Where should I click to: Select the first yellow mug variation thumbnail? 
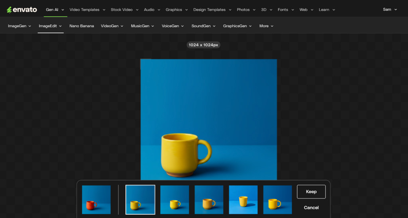[140, 200]
